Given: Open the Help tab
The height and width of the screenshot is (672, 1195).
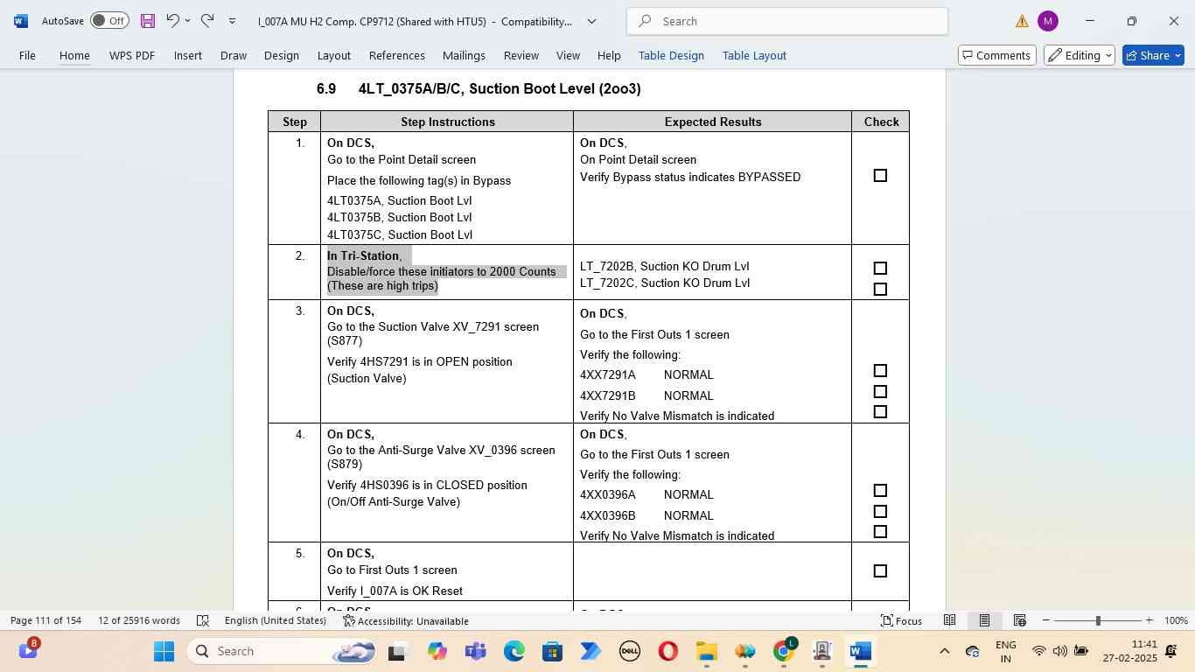Looking at the screenshot, I should click(x=609, y=55).
